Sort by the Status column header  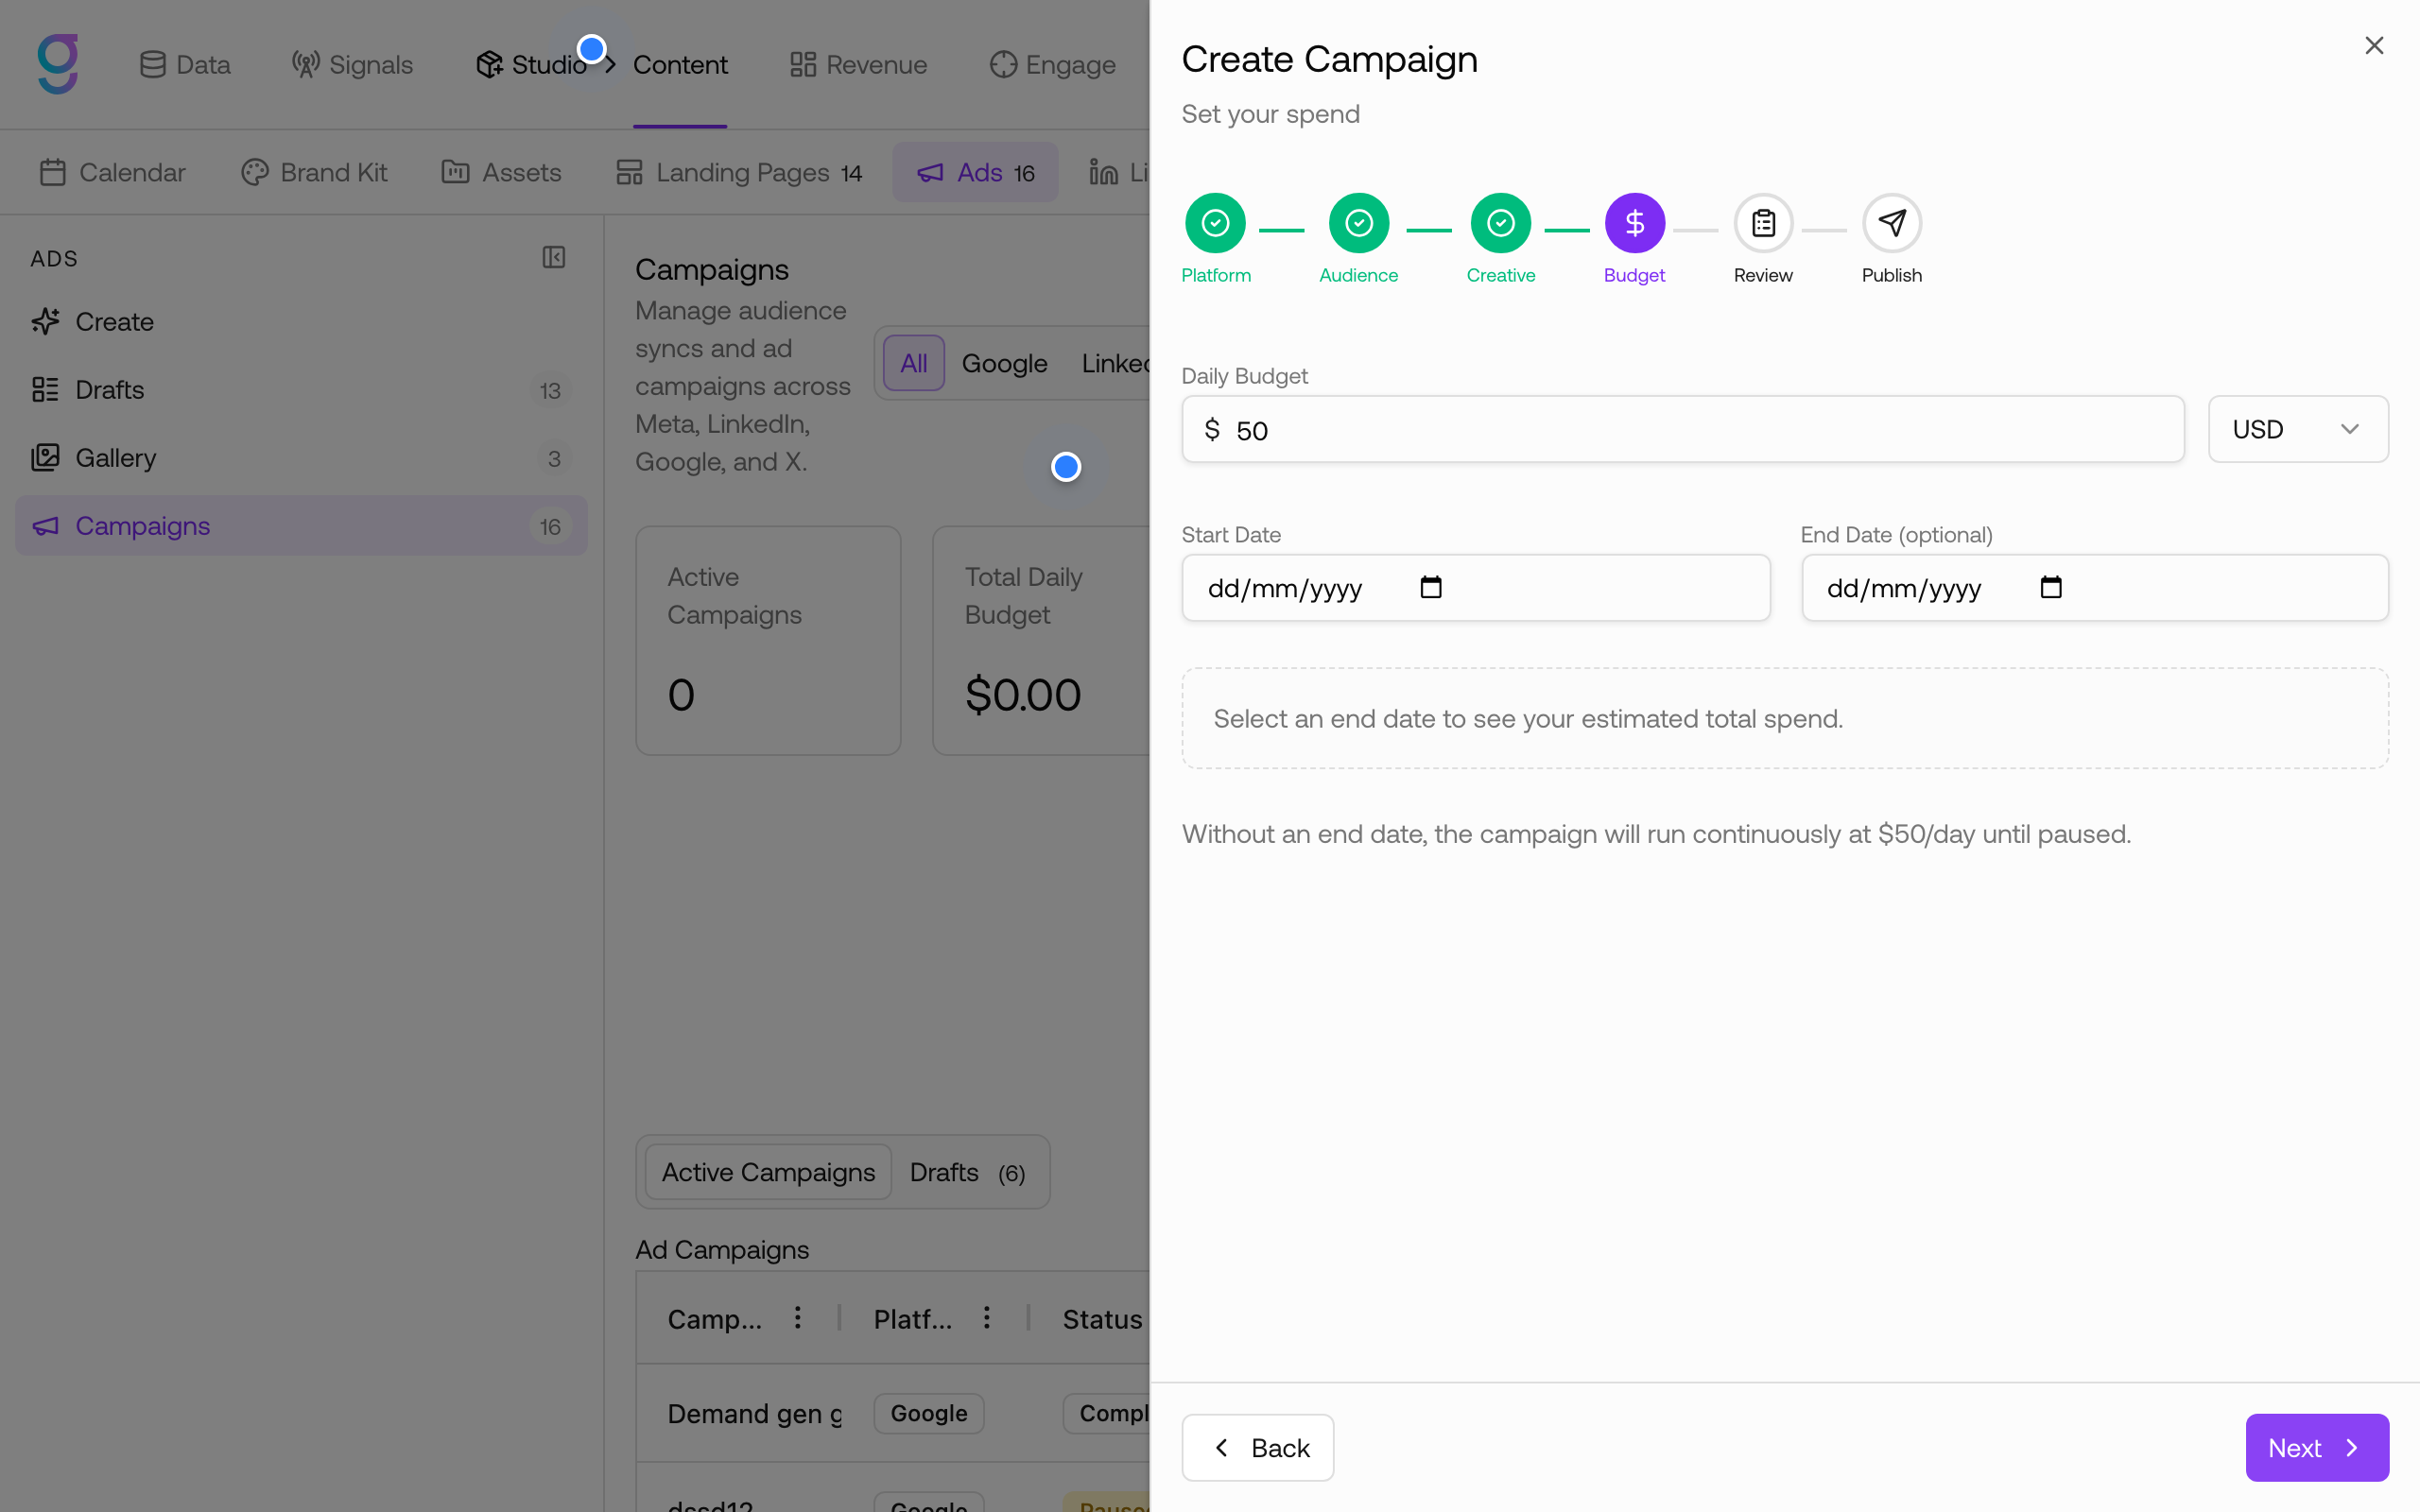tap(1102, 1319)
